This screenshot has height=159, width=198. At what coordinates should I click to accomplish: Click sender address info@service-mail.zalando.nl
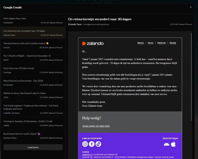coord(96,24)
